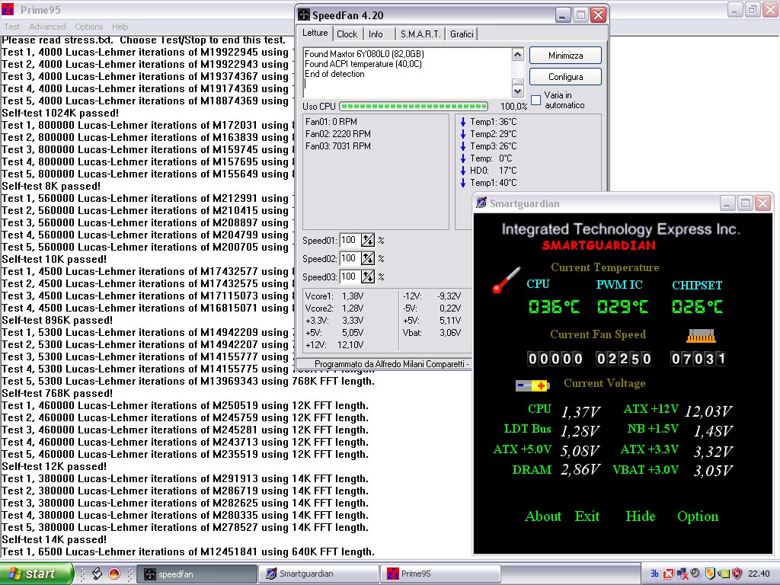780x585 pixels.
Task: Click Exit in Smartguardian
Action: point(587,516)
